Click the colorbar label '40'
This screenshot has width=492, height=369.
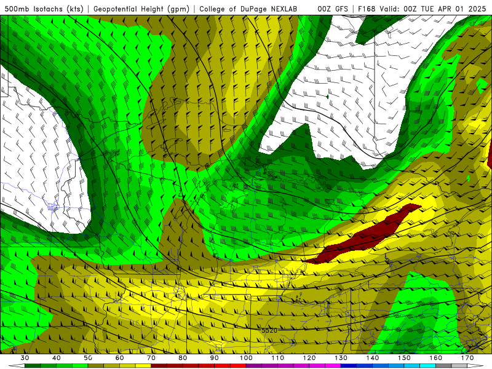coord(57,358)
